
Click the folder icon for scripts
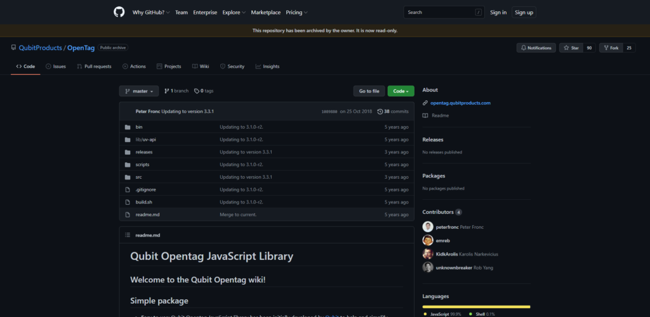pos(128,164)
